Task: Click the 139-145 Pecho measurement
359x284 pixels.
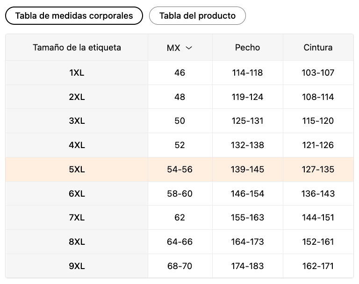Action: (247, 170)
